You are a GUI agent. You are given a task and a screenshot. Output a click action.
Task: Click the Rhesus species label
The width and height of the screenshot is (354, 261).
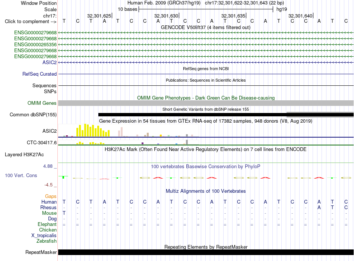[48, 207]
